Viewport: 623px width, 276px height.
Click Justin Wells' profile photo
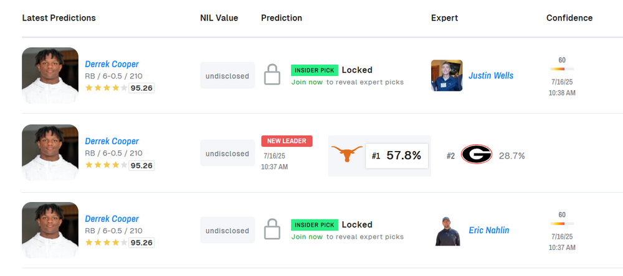tap(447, 75)
